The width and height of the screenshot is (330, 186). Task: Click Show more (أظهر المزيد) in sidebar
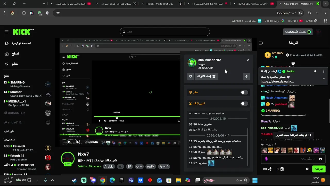coord(9,131)
